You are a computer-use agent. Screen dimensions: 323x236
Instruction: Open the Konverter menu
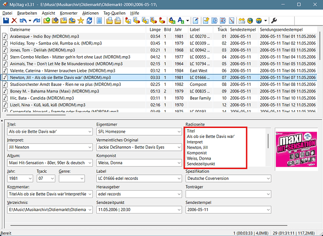point(68,13)
